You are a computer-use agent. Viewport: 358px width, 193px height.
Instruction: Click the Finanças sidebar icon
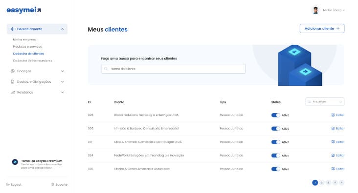point(13,71)
